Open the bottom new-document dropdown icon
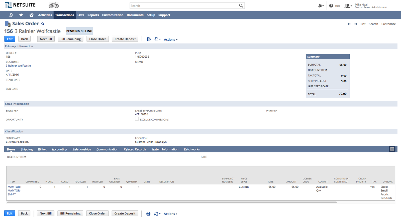The width and height of the screenshot is (401, 217). (x=157, y=214)
